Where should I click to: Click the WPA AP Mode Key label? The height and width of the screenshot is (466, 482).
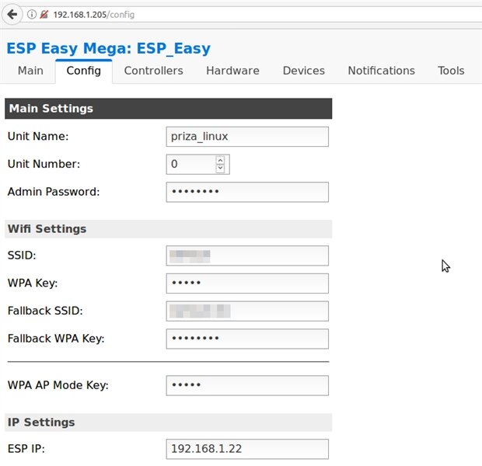coord(58,385)
